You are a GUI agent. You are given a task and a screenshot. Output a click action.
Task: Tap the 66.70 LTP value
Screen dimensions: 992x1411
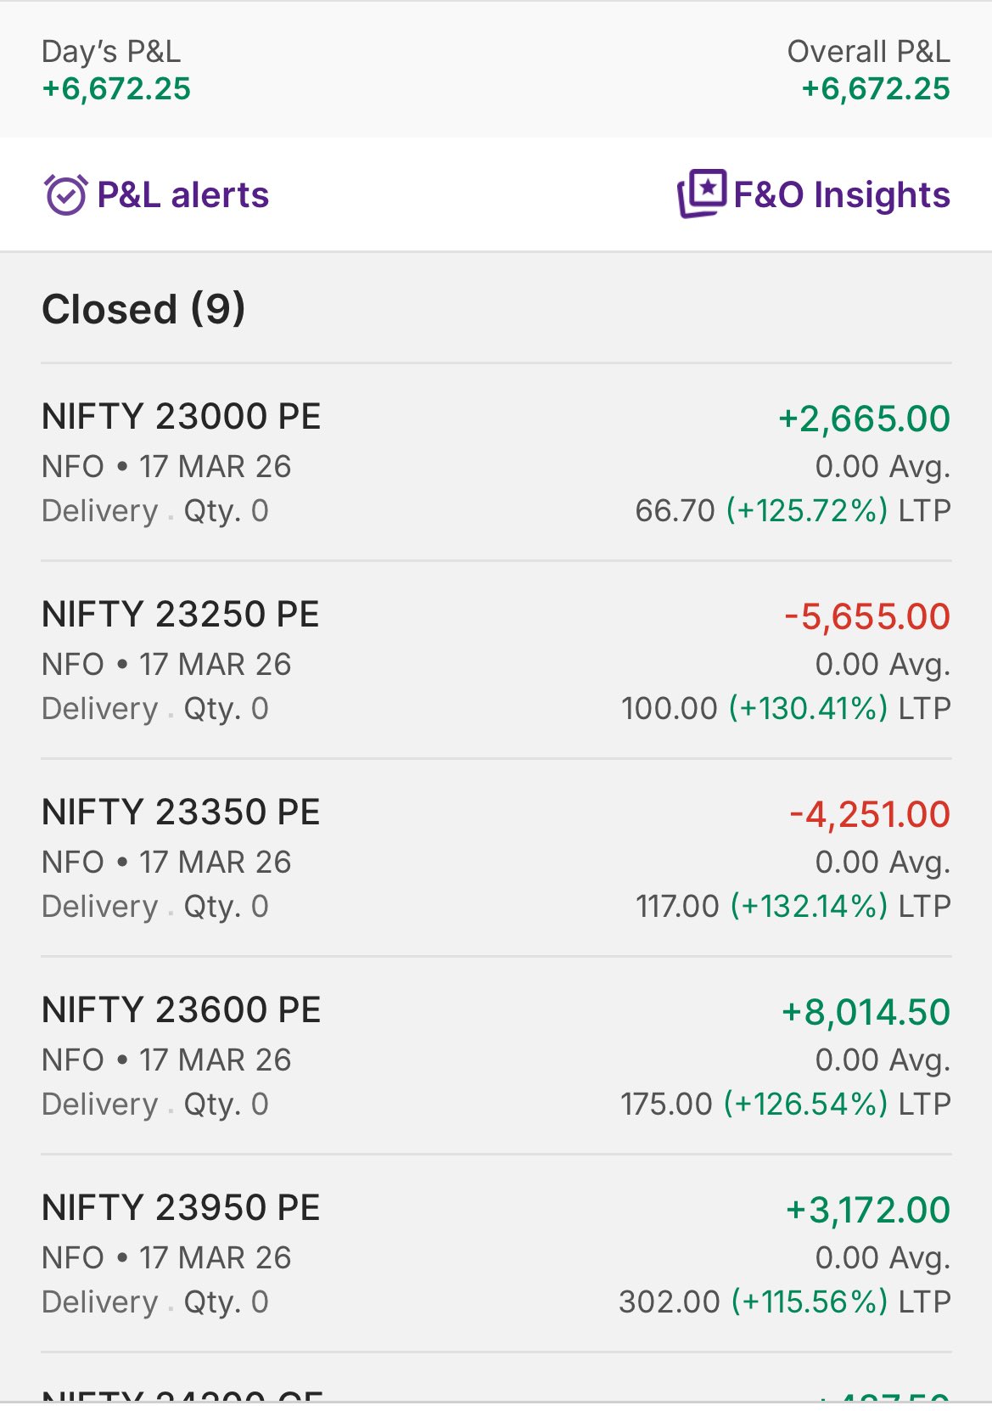click(x=675, y=510)
